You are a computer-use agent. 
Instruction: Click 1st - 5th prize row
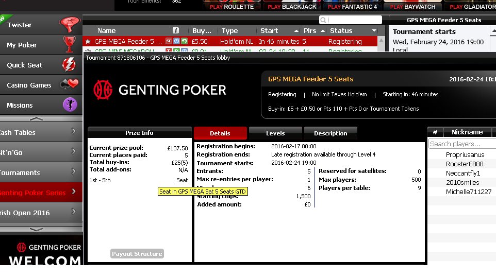point(139,180)
